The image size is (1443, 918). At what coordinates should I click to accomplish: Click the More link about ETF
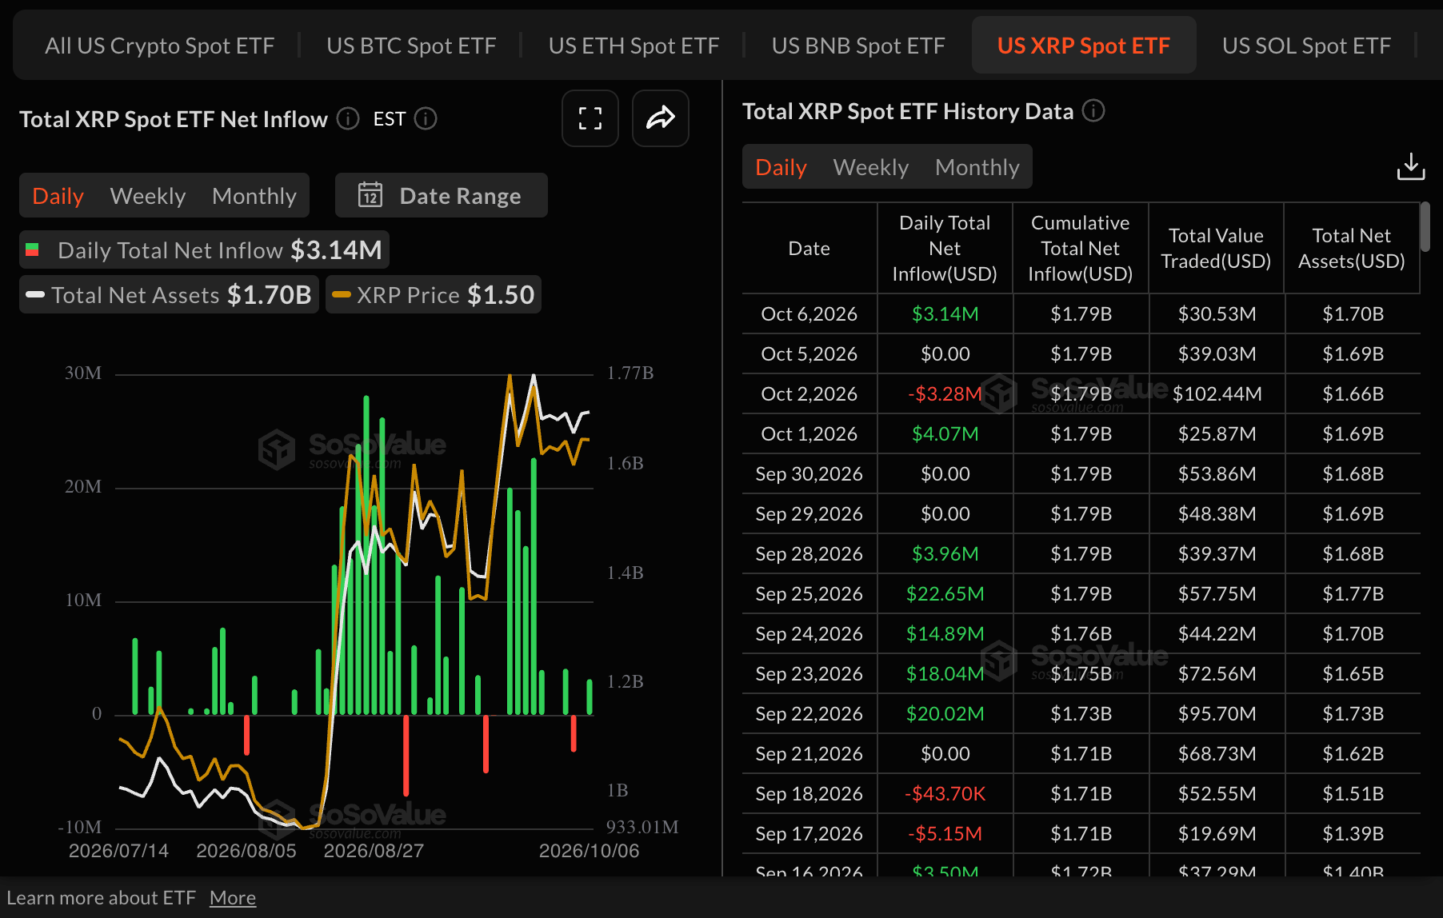[233, 898]
